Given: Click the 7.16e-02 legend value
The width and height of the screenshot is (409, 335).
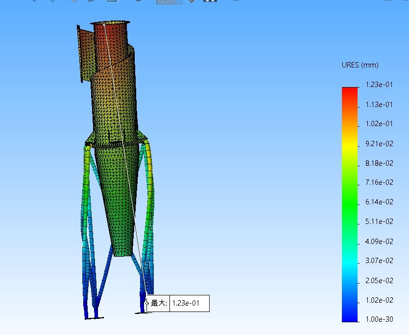Looking at the screenshot, I should coord(379,182).
